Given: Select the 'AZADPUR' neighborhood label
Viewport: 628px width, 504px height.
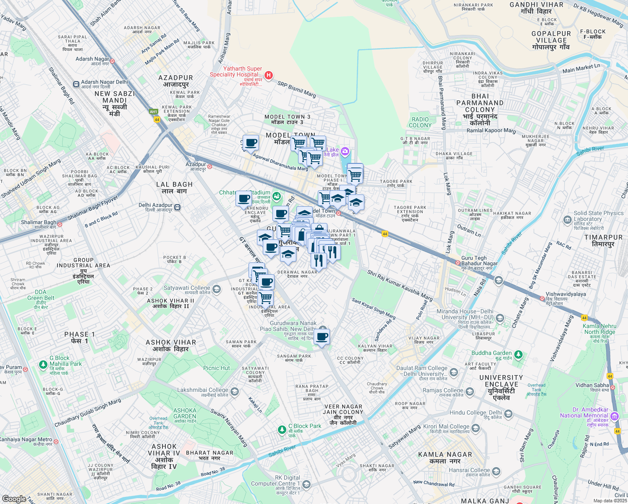Looking at the screenshot, I should pyautogui.click(x=175, y=78).
